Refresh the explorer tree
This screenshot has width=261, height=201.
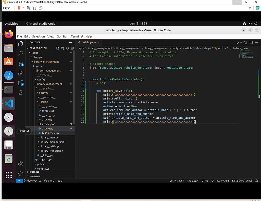(67, 48)
